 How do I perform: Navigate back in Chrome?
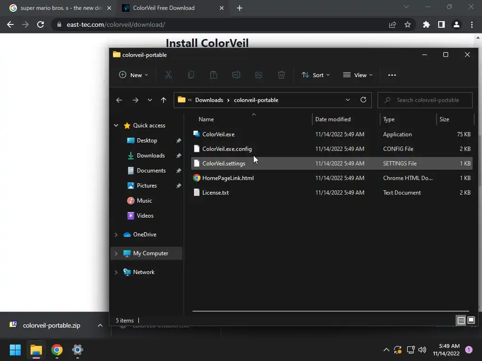point(10,24)
